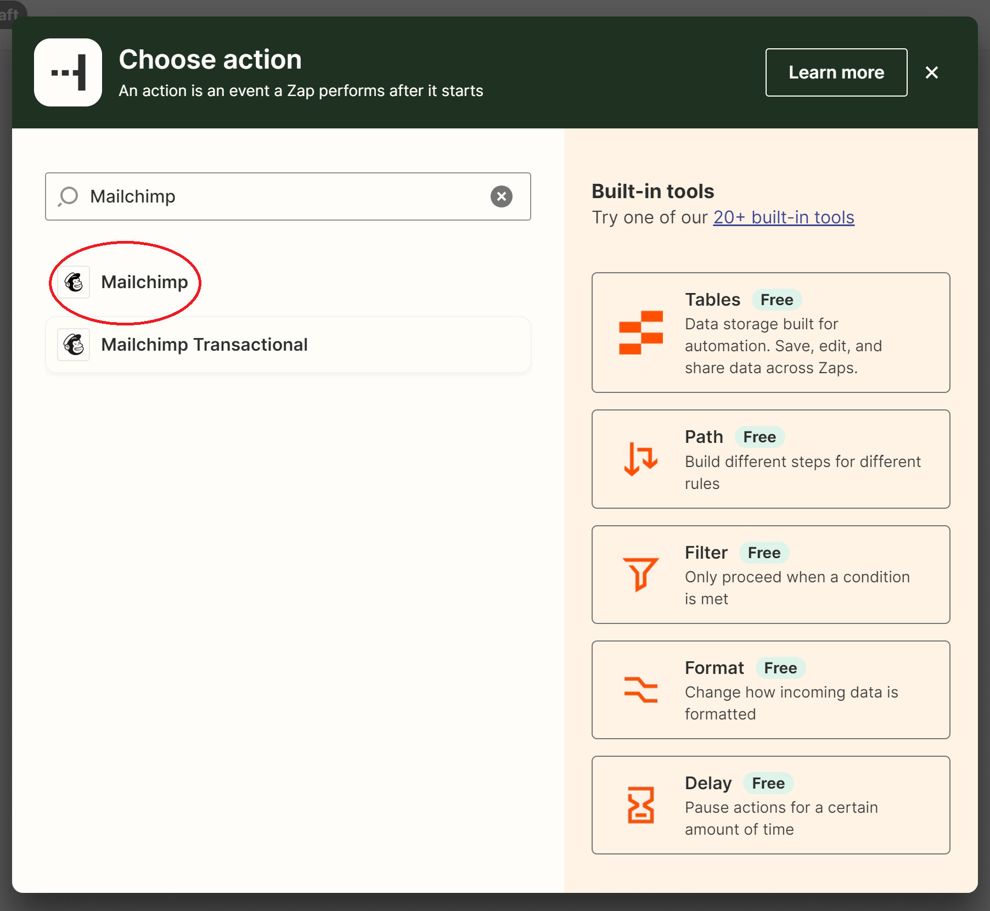Click the Delay hourglass icon

click(x=640, y=805)
